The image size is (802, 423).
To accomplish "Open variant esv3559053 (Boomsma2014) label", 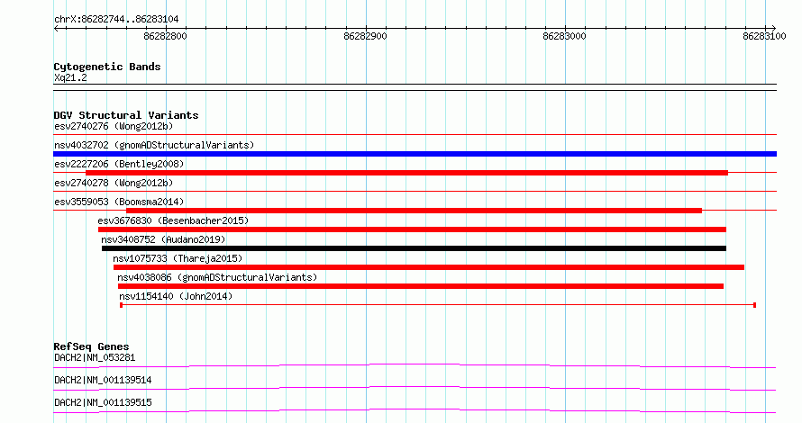I will (119, 202).
